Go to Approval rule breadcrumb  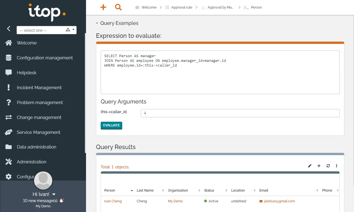182,7
